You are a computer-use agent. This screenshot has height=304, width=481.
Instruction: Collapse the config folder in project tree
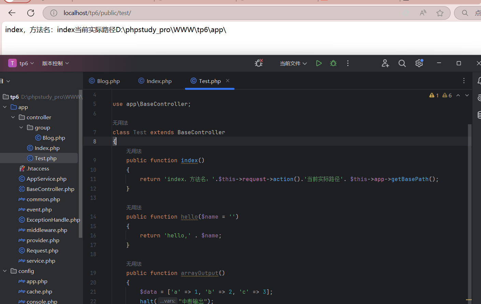[x=5, y=271]
